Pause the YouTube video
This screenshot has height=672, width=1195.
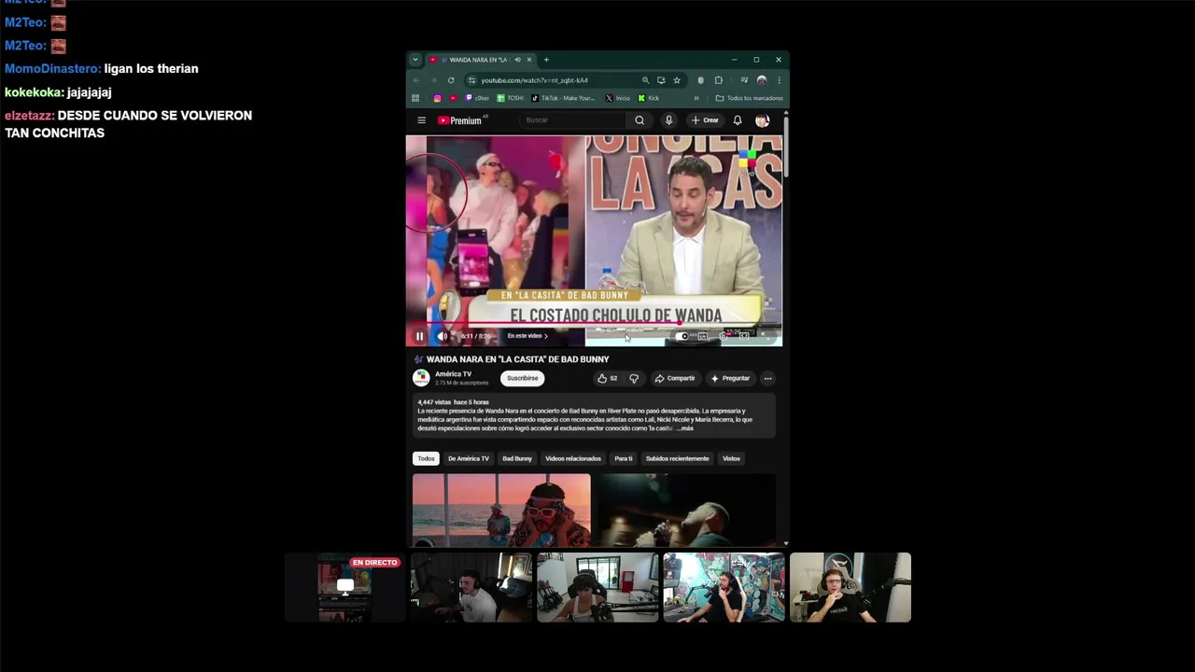[419, 336]
